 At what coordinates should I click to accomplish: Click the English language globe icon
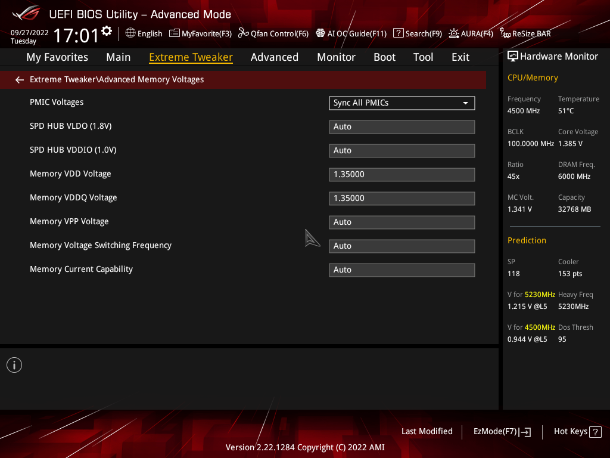tap(130, 33)
